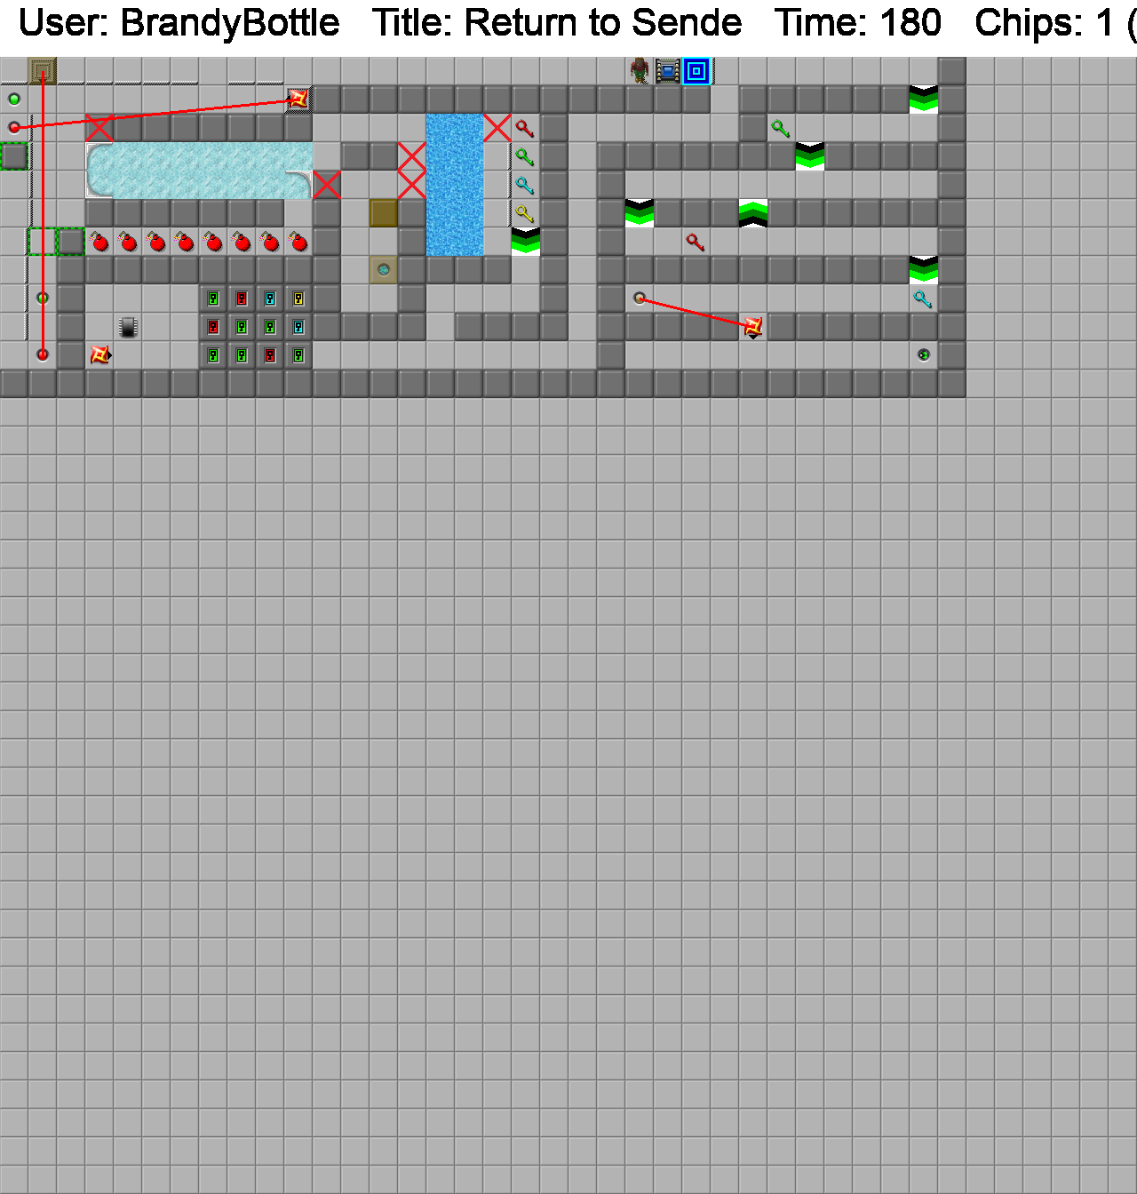Screen dimensions: 1137x1194
Task: Pick the green key beside the water
Action: coord(525,157)
